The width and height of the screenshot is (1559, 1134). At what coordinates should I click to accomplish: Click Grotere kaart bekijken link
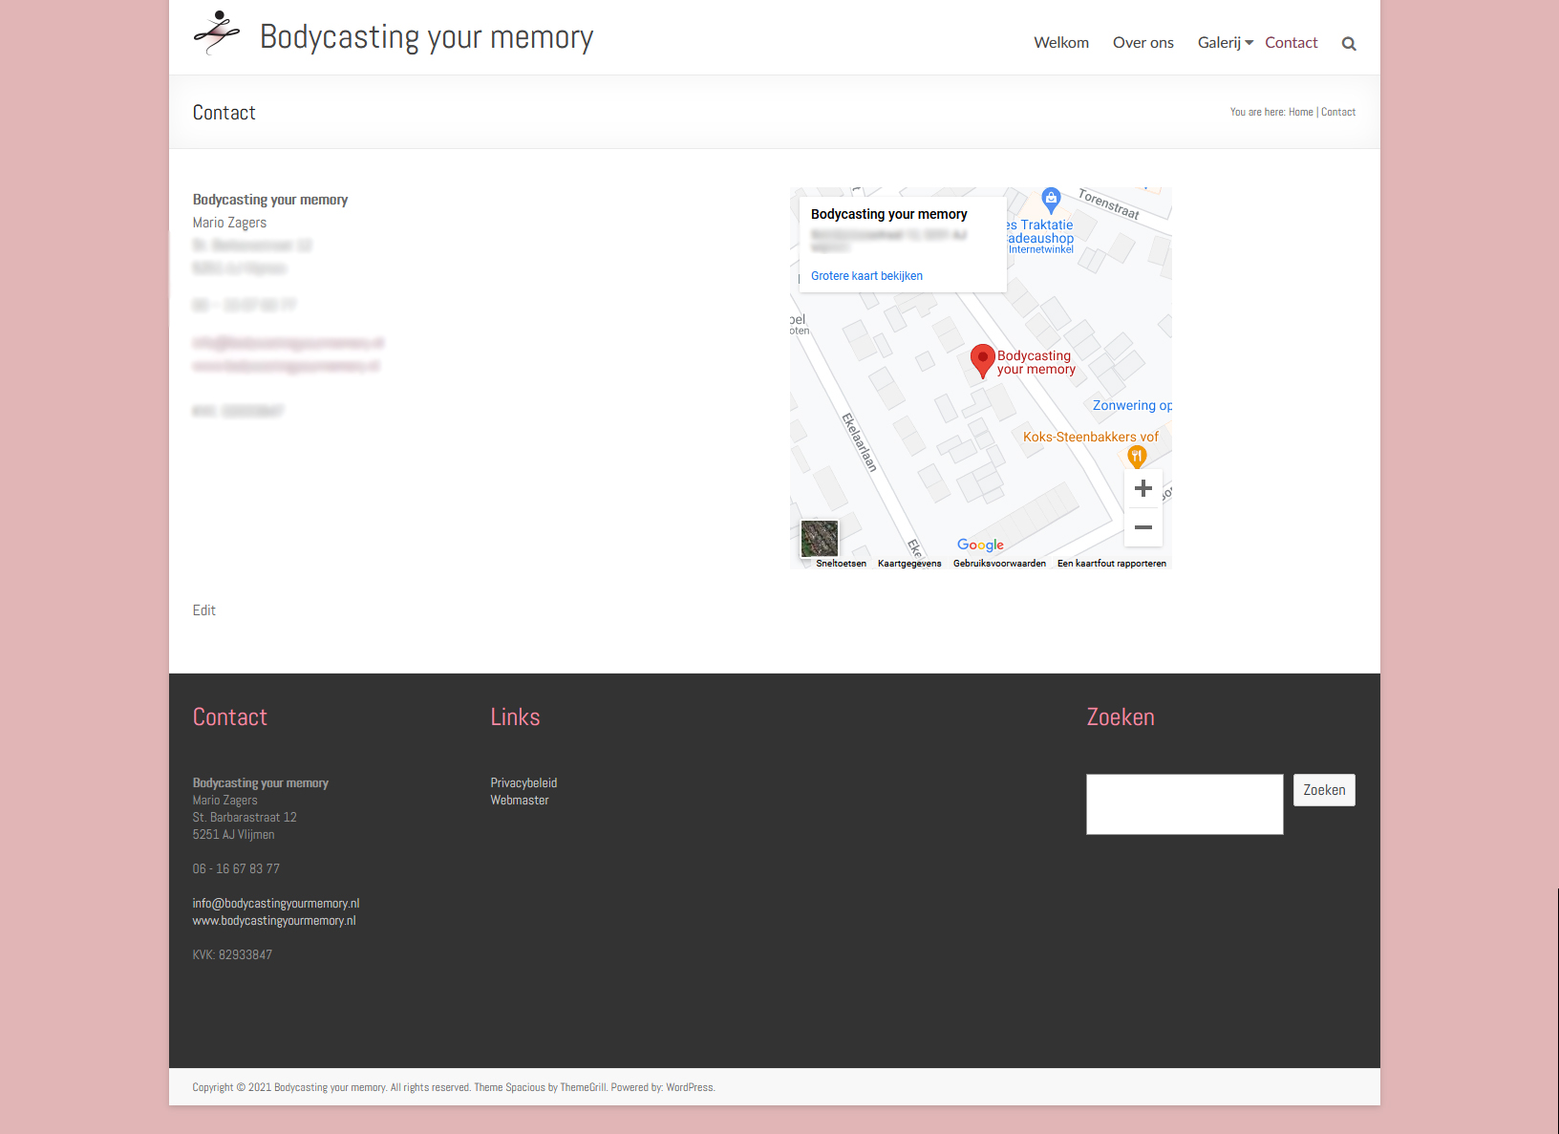866,276
